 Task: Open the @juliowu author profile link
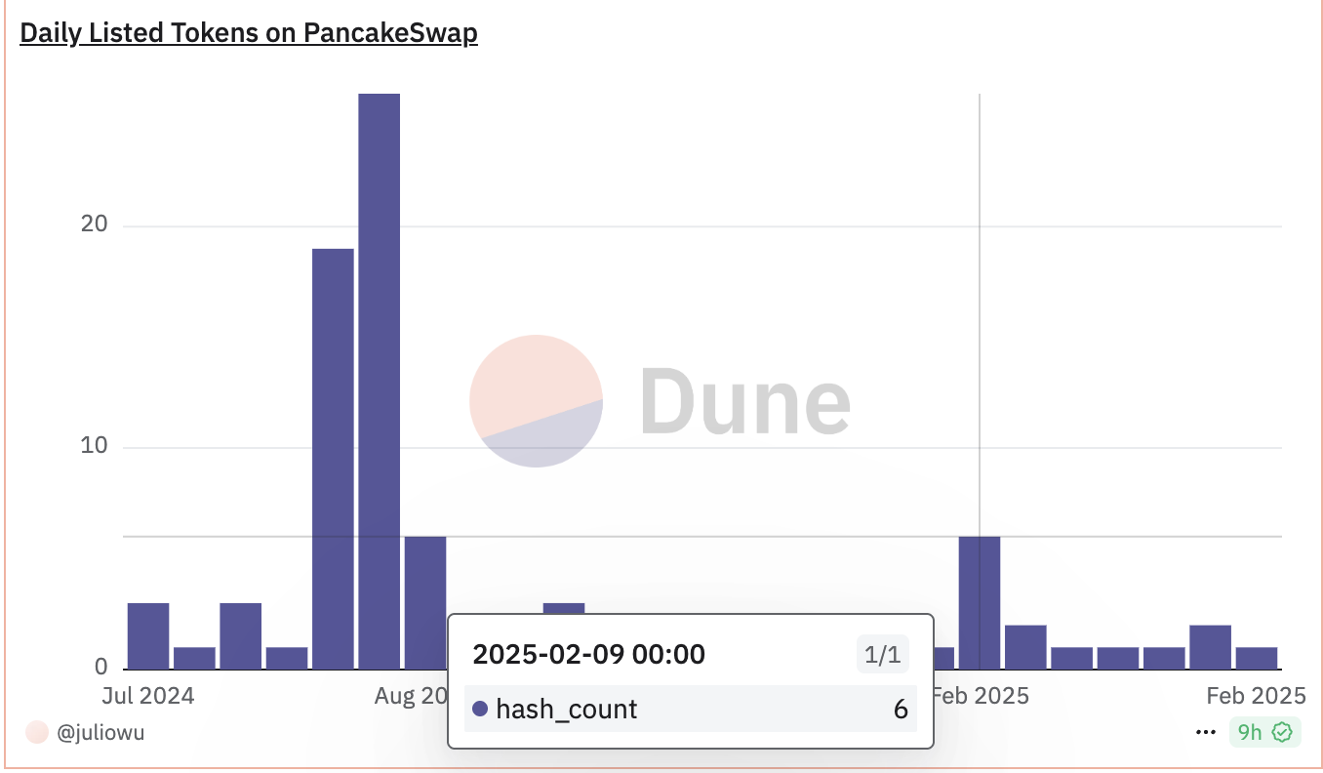point(100,732)
